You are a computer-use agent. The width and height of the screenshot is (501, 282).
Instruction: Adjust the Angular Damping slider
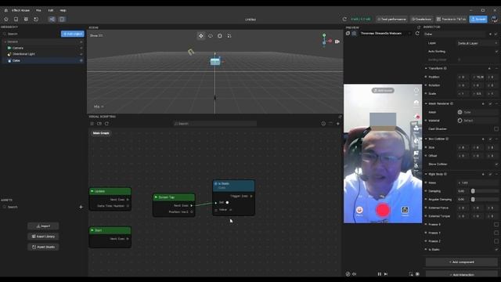click(473, 199)
